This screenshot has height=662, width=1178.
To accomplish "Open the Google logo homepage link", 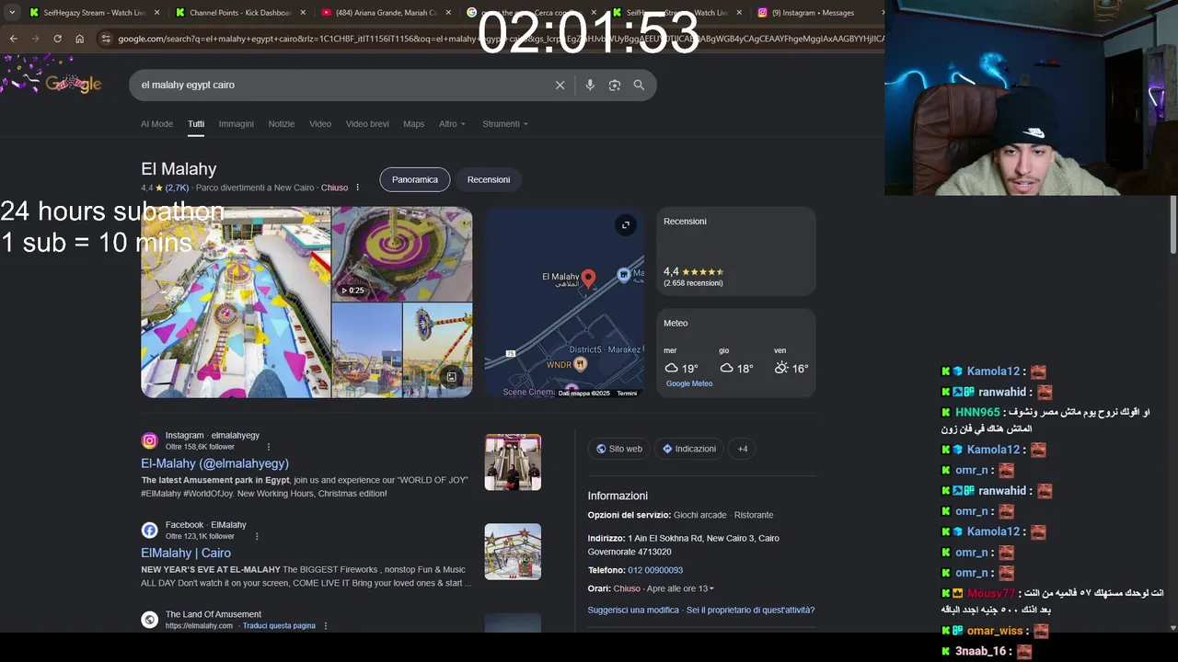I will tap(74, 84).
